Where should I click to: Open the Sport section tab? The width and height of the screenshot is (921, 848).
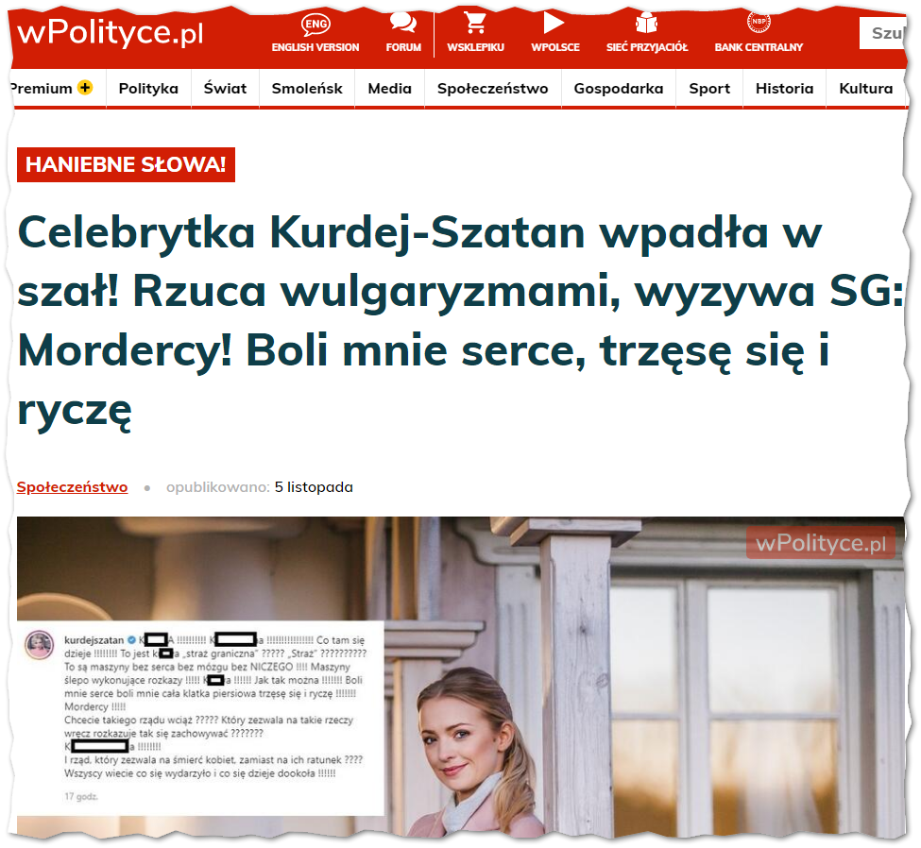click(709, 89)
